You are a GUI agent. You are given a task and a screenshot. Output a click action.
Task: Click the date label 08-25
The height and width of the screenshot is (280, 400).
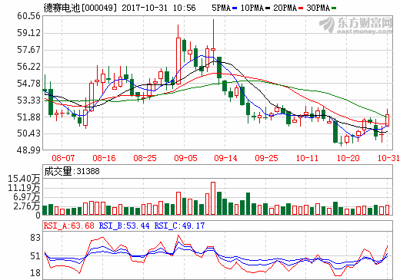point(145,158)
